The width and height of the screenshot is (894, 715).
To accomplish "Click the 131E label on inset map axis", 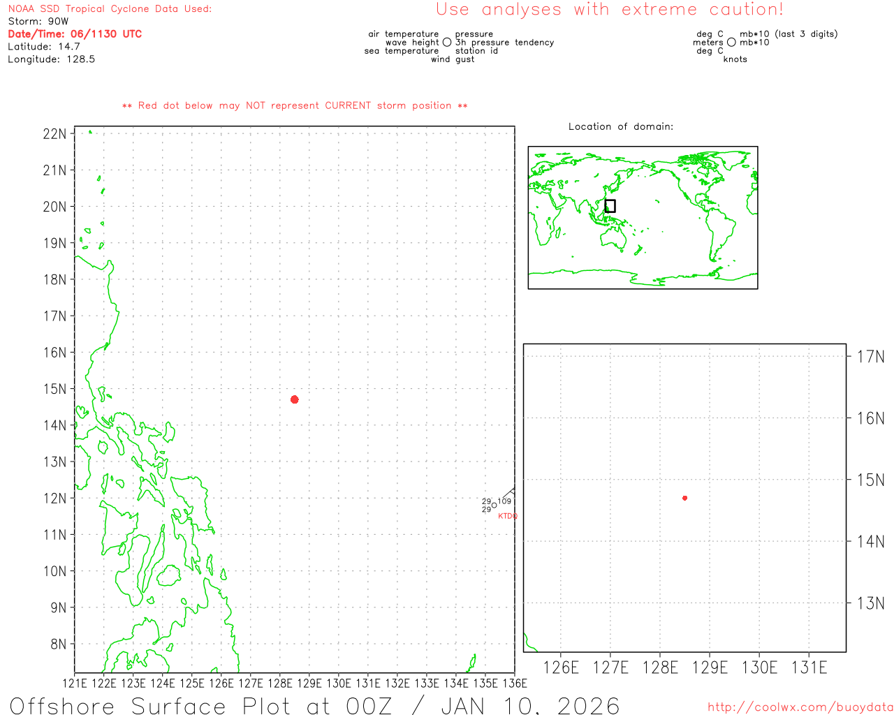I will pyautogui.click(x=809, y=668).
